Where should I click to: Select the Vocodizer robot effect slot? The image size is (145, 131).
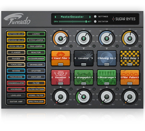[x=61, y=77]
